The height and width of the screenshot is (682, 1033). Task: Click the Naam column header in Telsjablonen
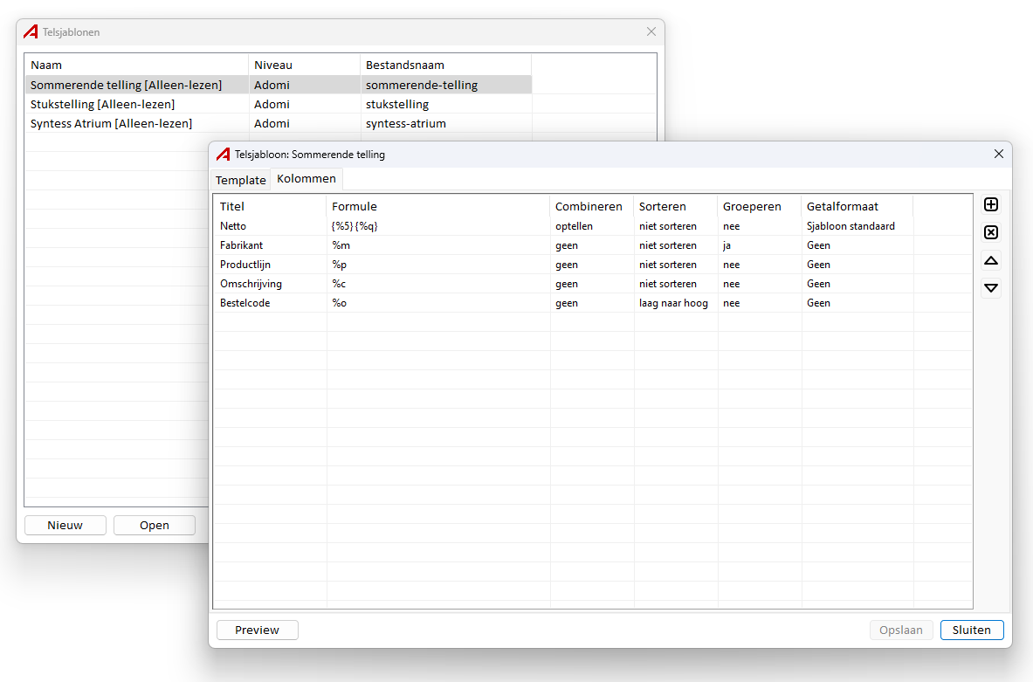(x=136, y=65)
